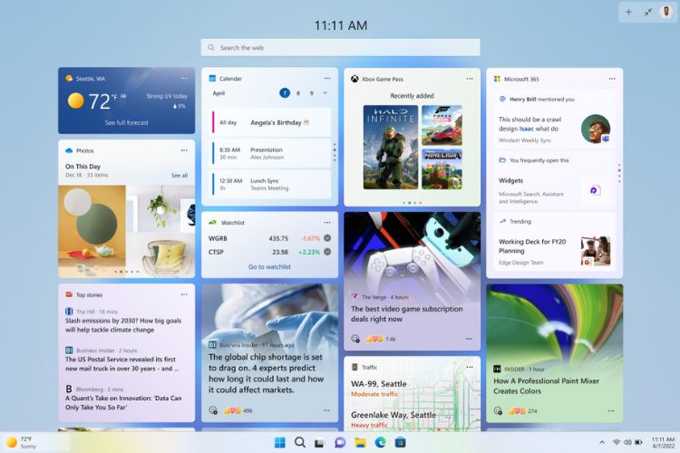680x453 pixels.
Task: Click the taskbar weather 72°F Sunny widget
Action: [22, 442]
